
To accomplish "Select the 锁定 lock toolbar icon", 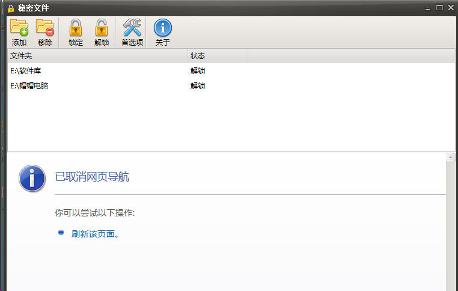I will pos(75,28).
